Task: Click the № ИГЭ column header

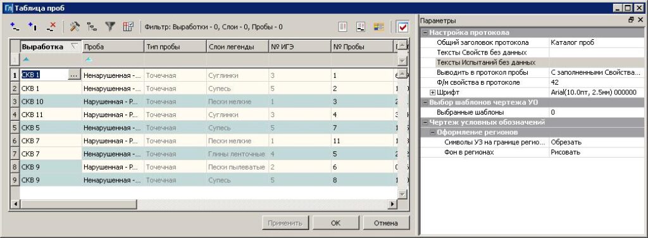Action: click(x=299, y=47)
